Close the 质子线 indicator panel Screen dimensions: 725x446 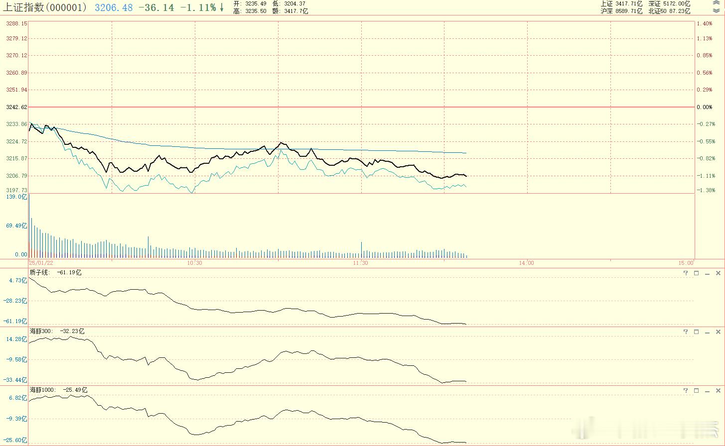pyautogui.click(x=718, y=273)
